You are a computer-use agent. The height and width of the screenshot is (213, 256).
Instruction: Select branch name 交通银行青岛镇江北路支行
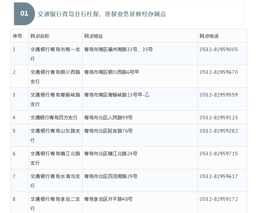coord(55,158)
